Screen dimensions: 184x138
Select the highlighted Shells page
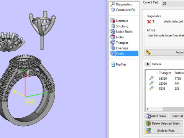click(x=124, y=54)
